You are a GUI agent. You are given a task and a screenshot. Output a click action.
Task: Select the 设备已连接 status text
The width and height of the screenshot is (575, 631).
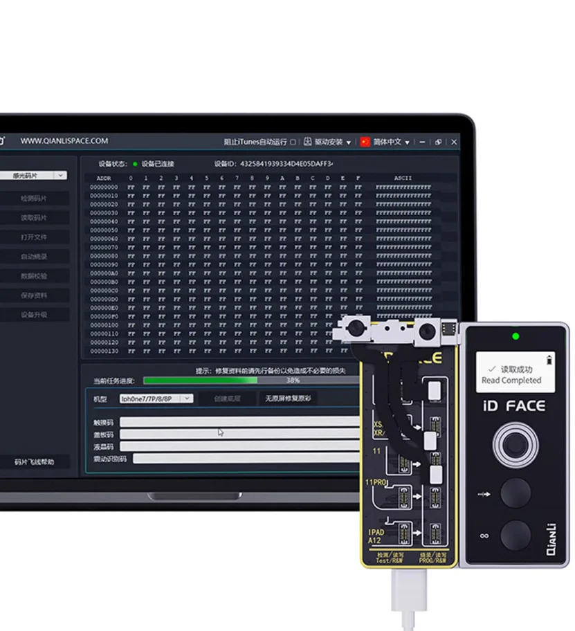pos(158,164)
